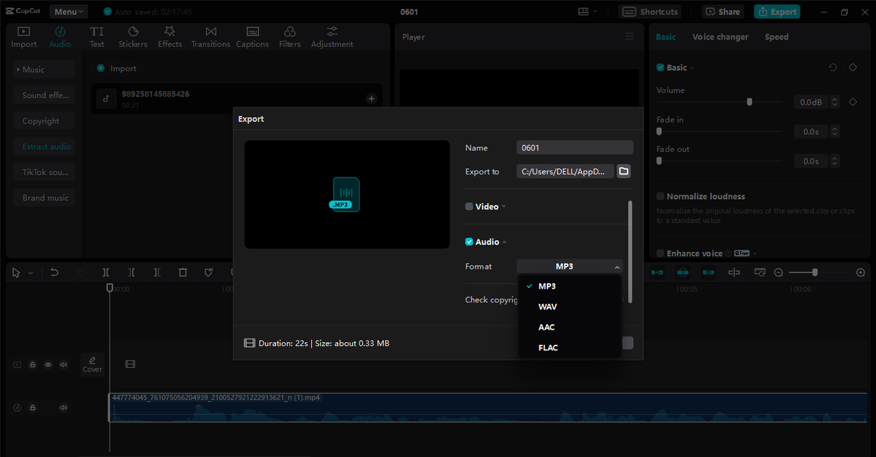The width and height of the screenshot is (876, 457).
Task: Click the timeline zoom in magnifier
Action: click(861, 272)
